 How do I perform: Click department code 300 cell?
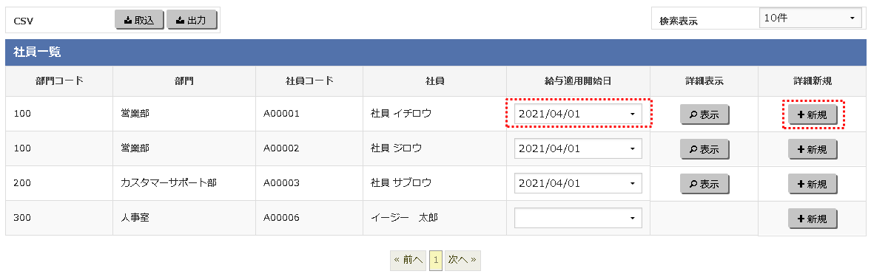pos(59,218)
